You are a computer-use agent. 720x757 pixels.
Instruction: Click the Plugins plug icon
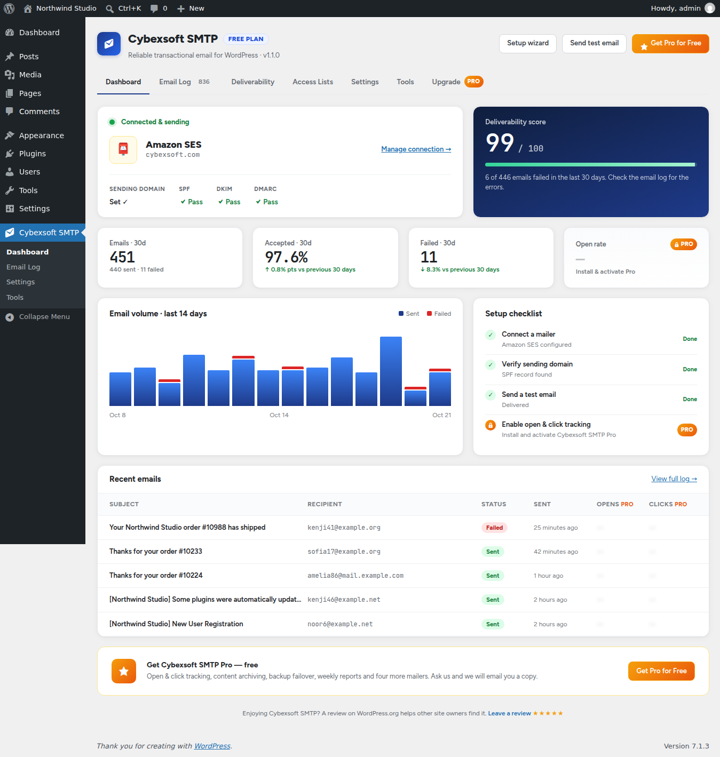[x=10, y=154]
